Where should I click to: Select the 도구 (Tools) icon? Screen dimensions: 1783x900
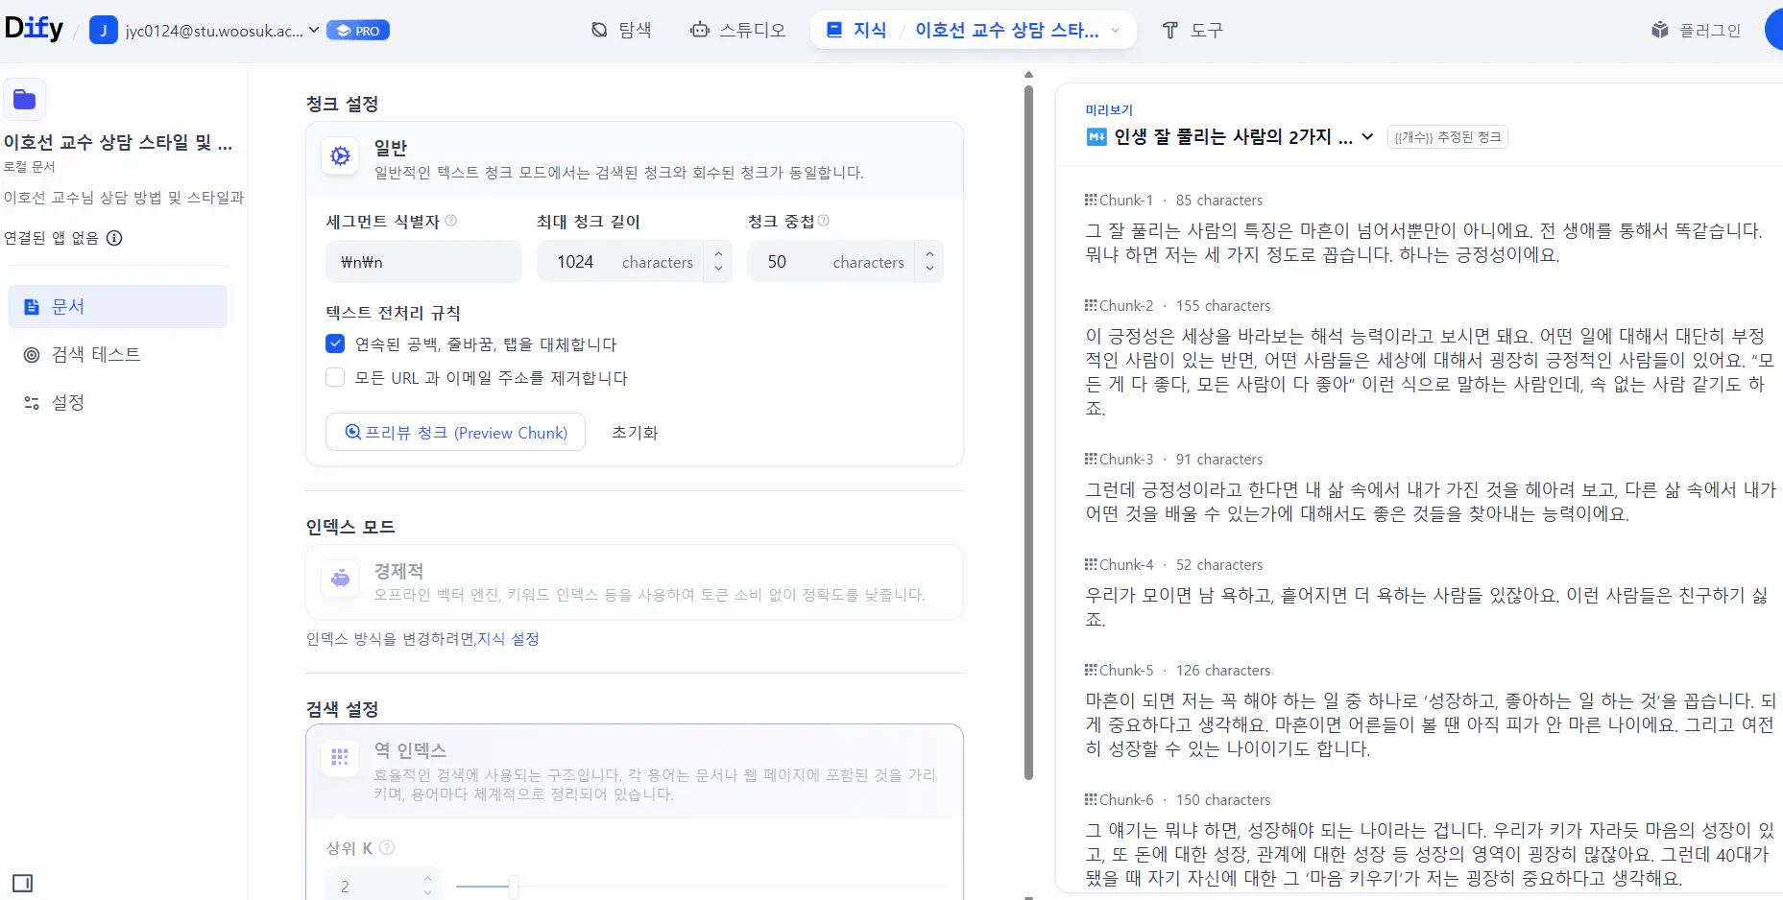click(1170, 30)
